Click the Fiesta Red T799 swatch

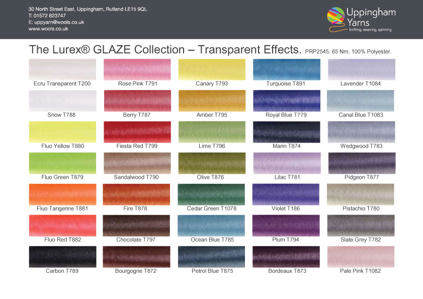coord(137,132)
